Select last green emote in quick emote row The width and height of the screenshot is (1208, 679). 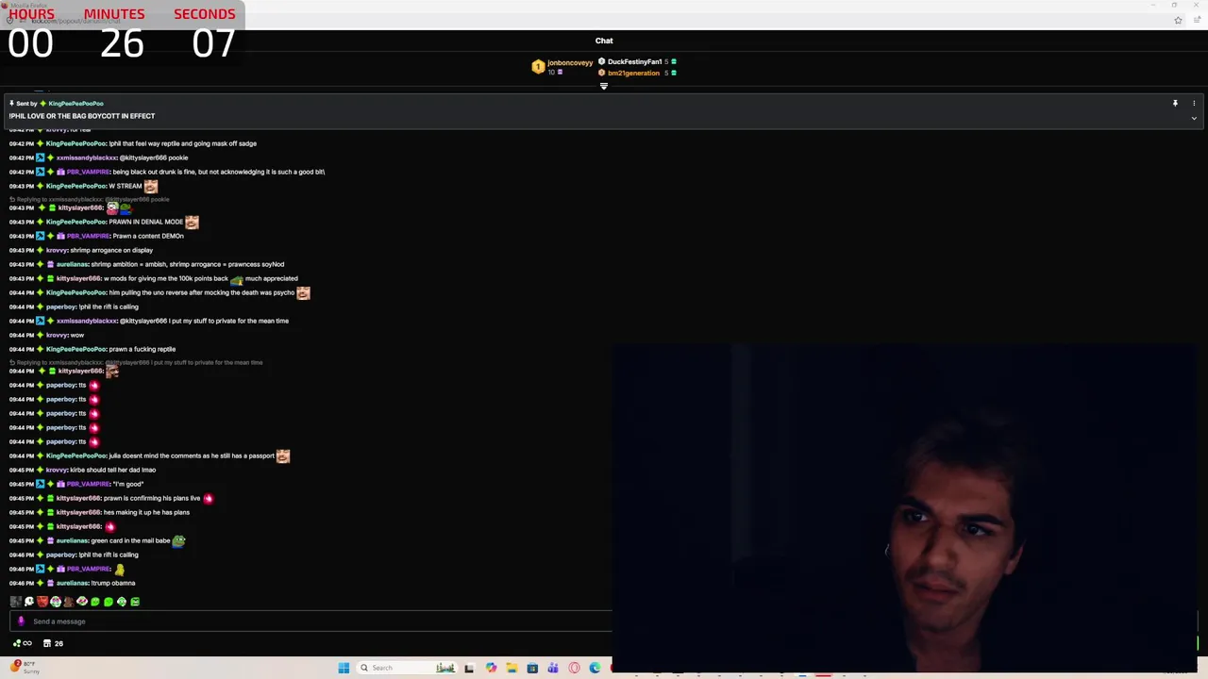click(x=135, y=602)
